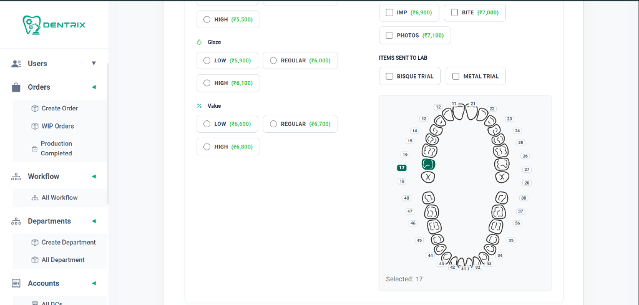The image size is (639, 305).
Task: Select Value LOW ₹6,600 radio
Action: click(x=207, y=124)
